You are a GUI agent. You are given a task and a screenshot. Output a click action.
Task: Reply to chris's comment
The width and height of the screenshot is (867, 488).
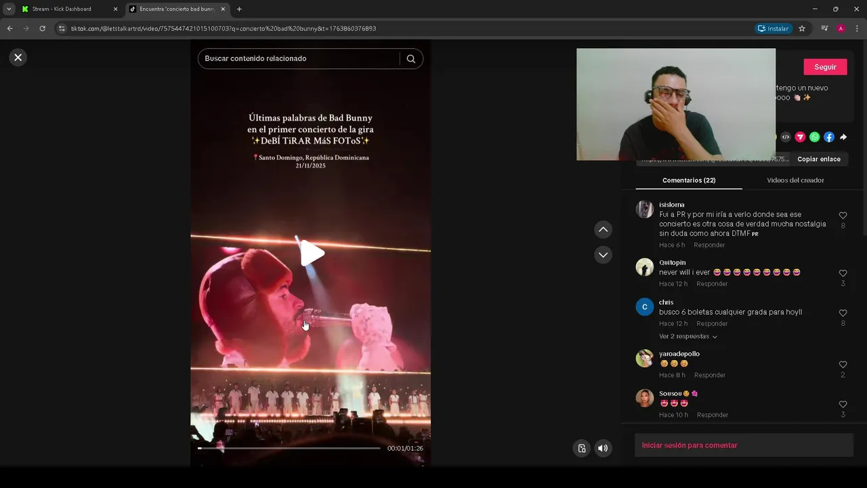coord(712,324)
